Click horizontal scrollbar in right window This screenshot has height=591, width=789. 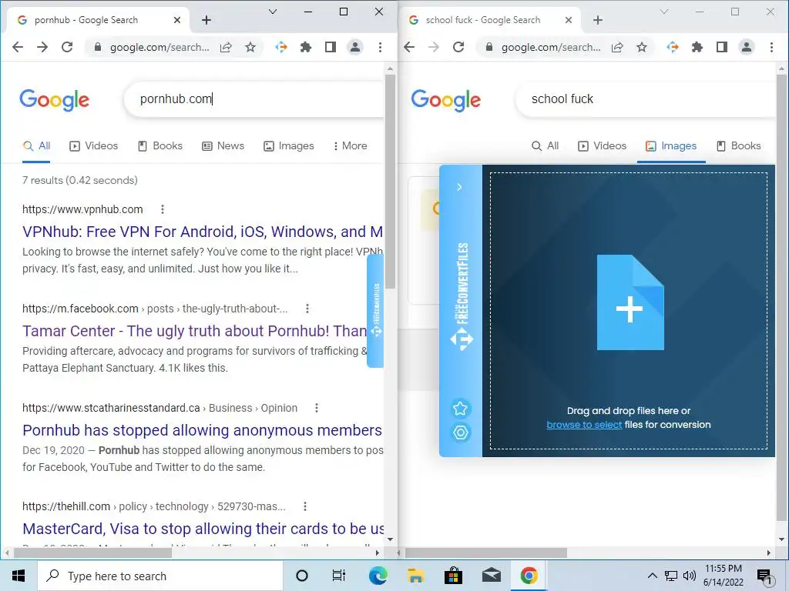coord(486,553)
